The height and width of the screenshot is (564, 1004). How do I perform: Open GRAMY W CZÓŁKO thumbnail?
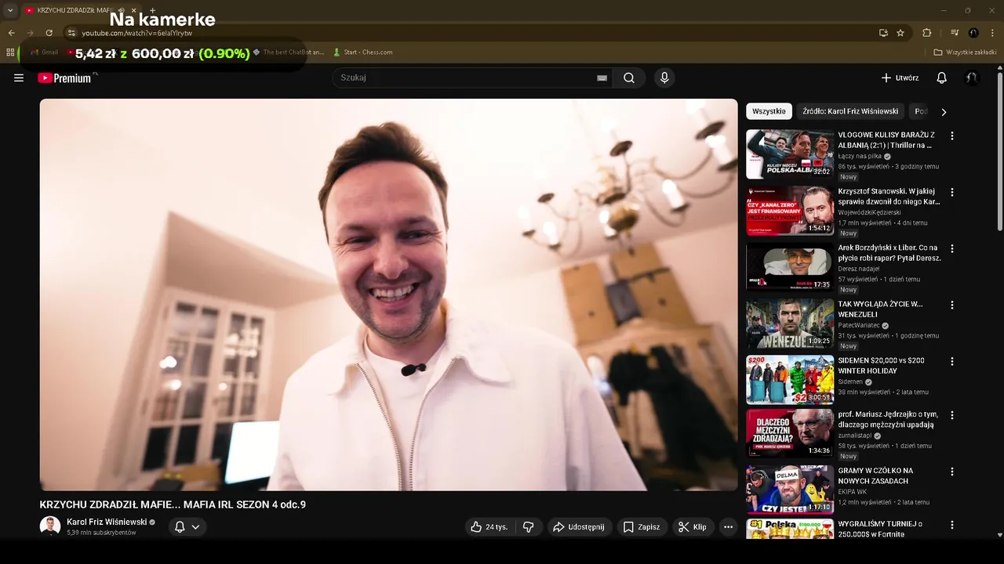[789, 490]
